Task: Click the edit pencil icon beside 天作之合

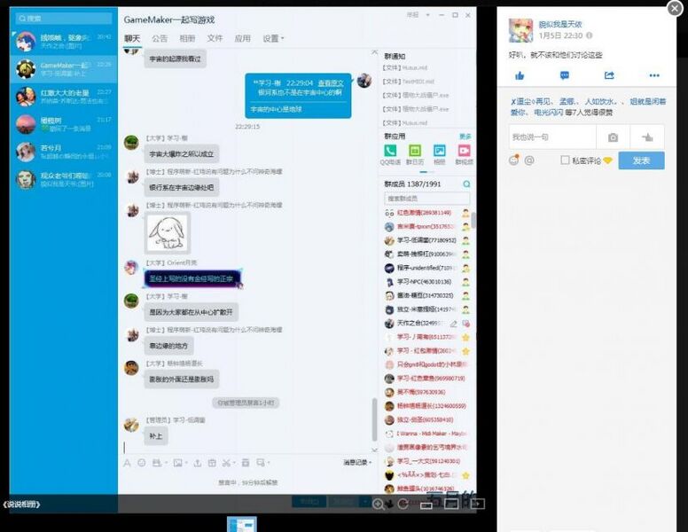Action: (454, 324)
